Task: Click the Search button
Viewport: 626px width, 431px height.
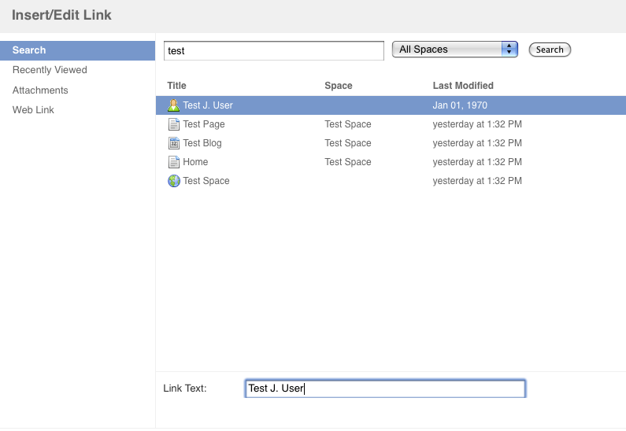Action: pyautogui.click(x=550, y=50)
